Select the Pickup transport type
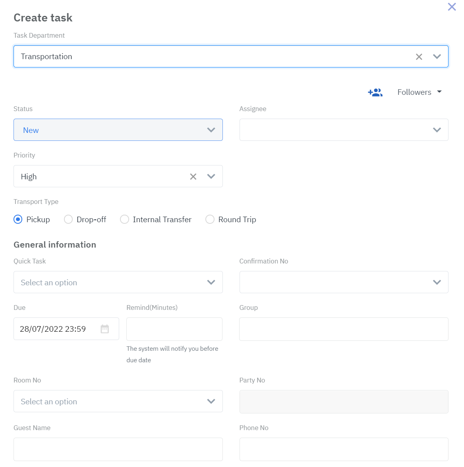464x467 pixels. pyautogui.click(x=18, y=219)
